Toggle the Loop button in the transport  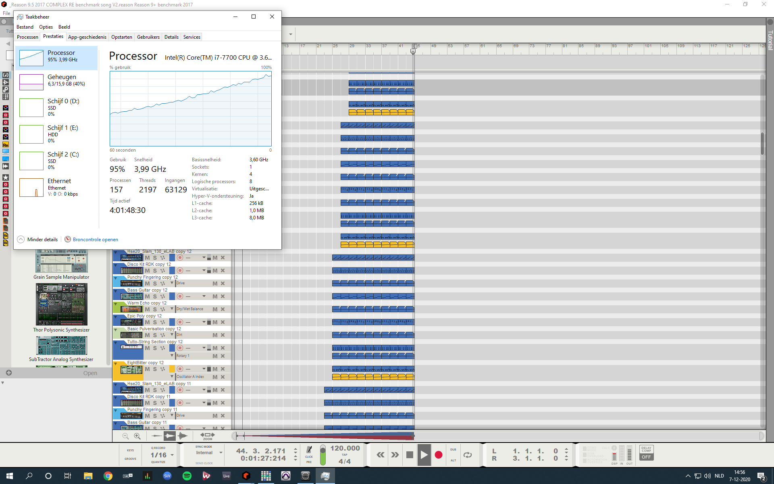point(468,455)
